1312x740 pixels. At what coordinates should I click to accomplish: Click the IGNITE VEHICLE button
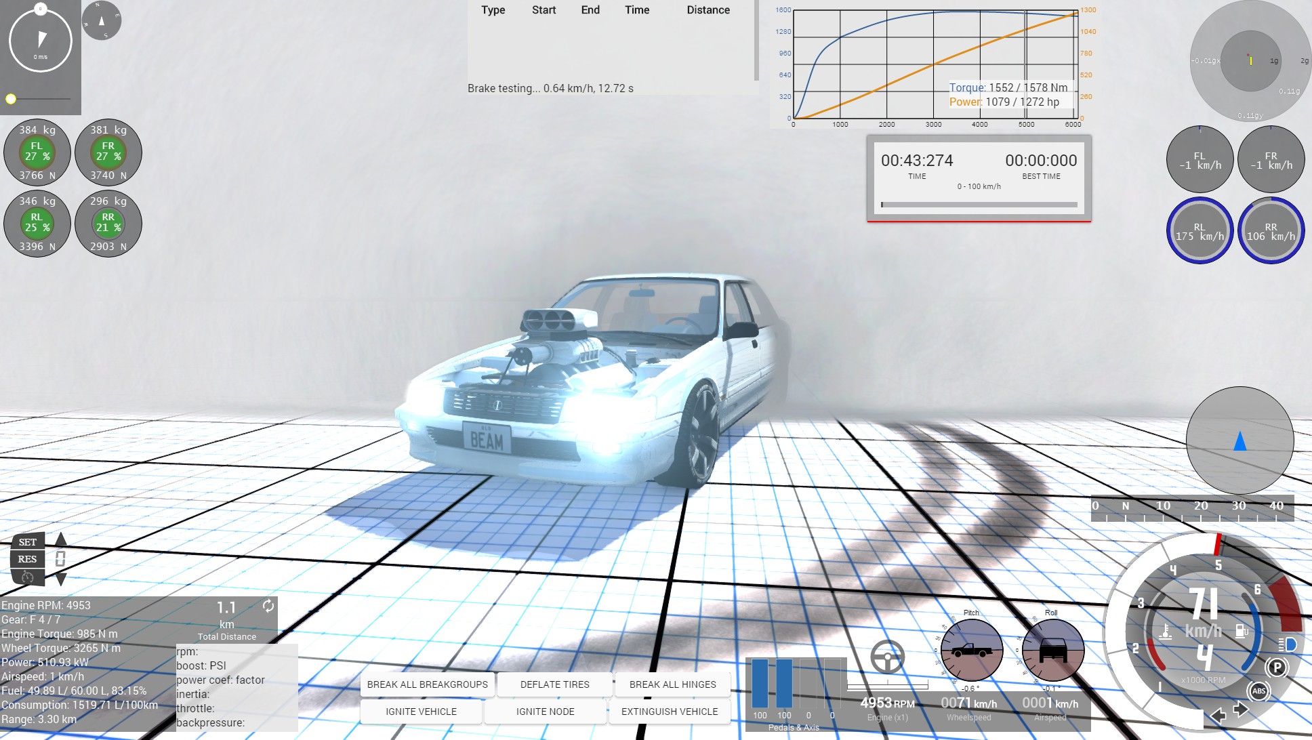coord(421,712)
